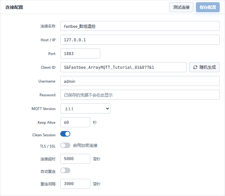Click the 测试连接 test connection button
Screen dimensions: 225x196
click(x=181, y=7)
